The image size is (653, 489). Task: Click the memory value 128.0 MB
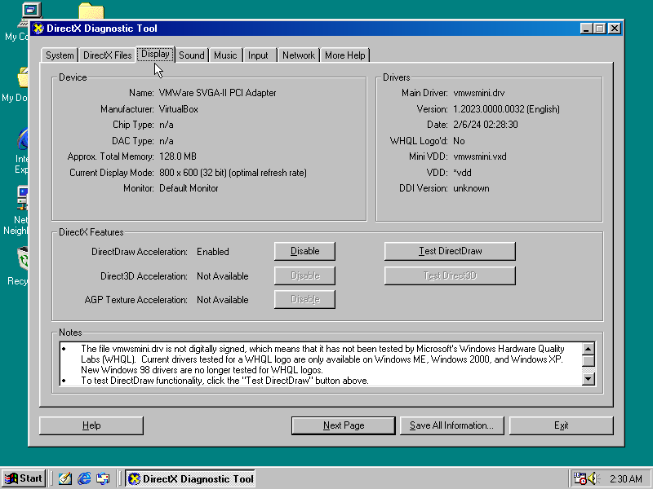tap(178, 156)
